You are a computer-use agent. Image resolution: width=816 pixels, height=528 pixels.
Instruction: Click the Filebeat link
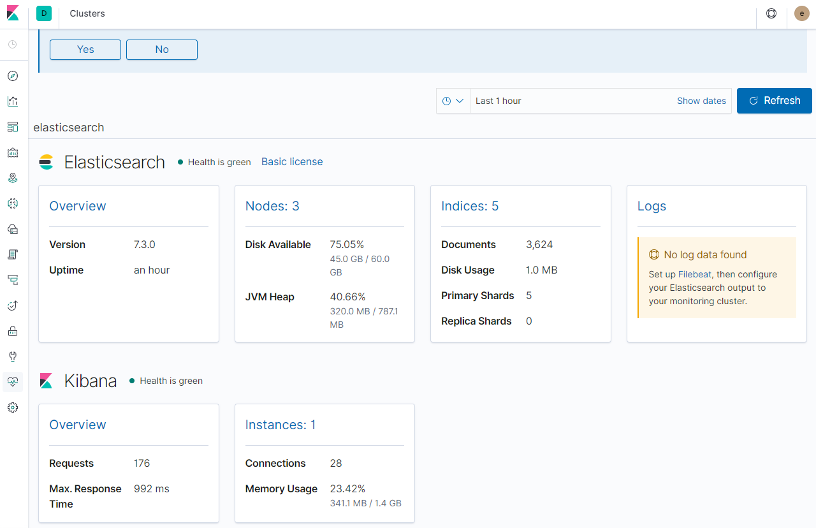[695, 274]
